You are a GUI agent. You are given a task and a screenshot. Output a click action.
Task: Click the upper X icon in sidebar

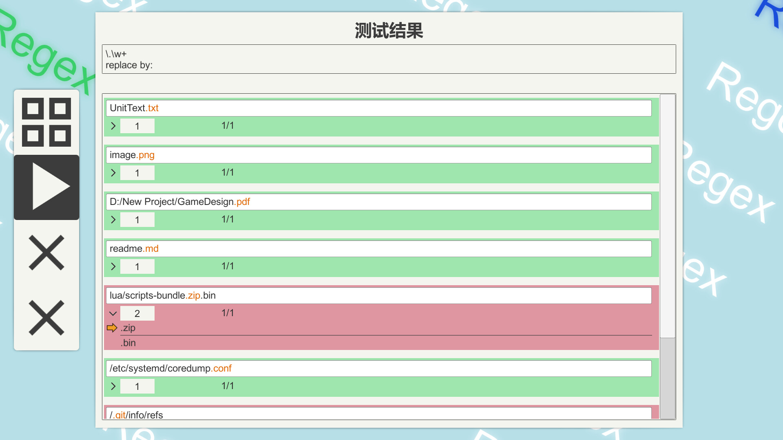pyautogui.click(x=46, y=253)
